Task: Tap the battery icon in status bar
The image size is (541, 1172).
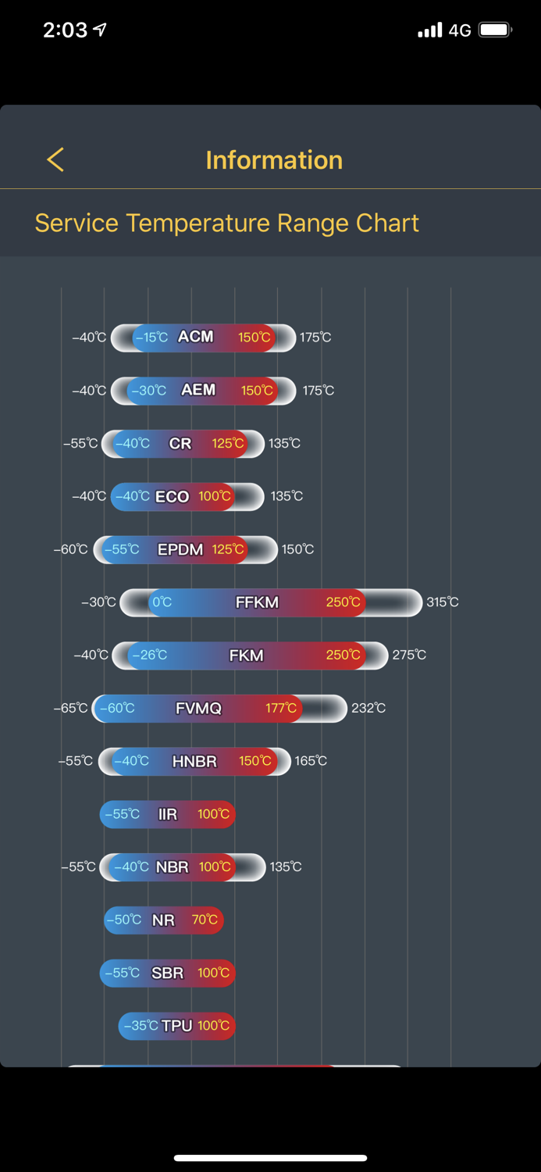Action: pyautogui.click(x=495, y=30)
